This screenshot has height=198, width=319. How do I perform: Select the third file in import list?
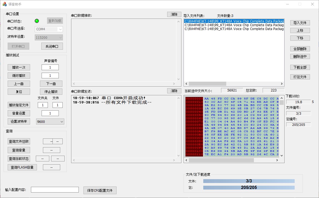[234, 29]
